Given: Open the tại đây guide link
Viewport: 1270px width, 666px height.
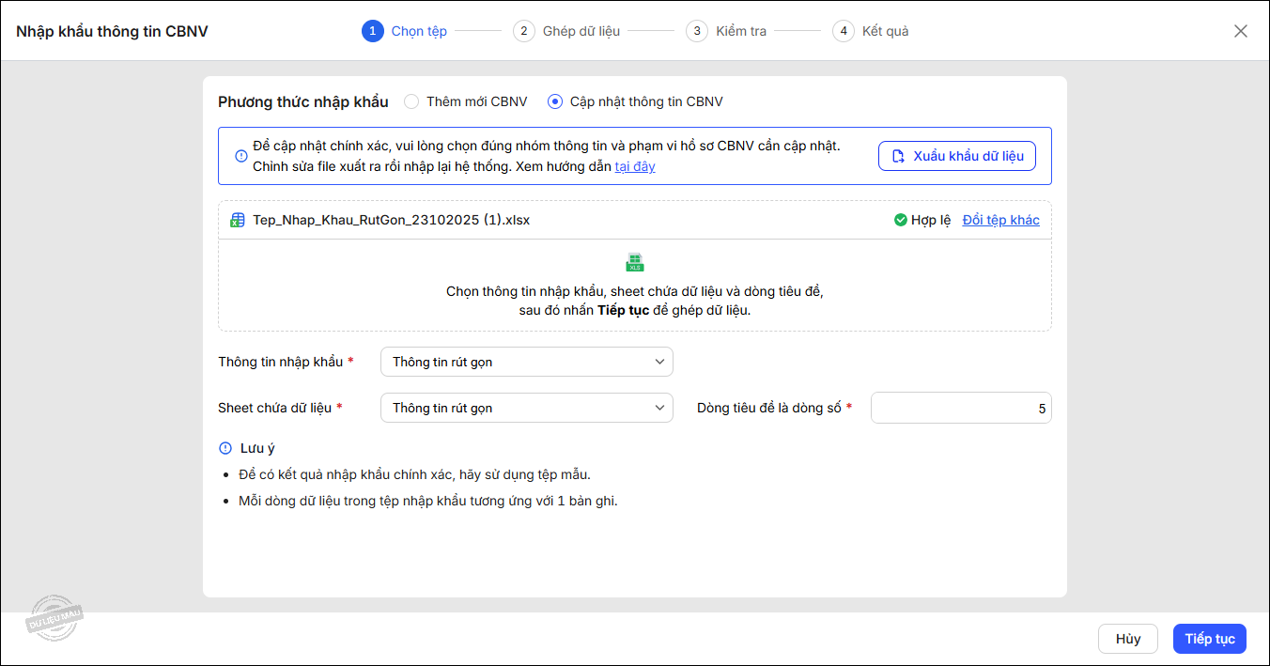Looking at the screenshot, I should 635,166.
